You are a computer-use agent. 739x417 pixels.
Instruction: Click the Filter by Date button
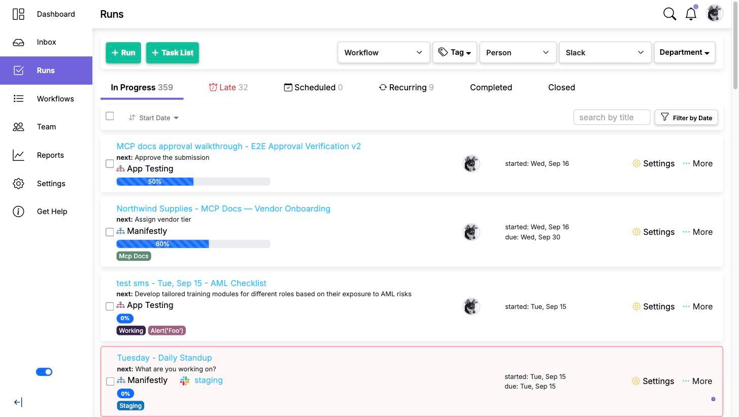(x=686, y=117)
